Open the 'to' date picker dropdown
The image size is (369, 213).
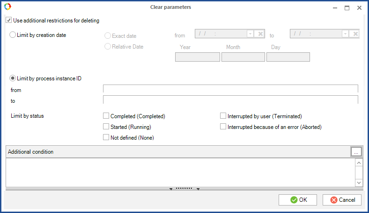pyautogui.click(x=345, y=34)
